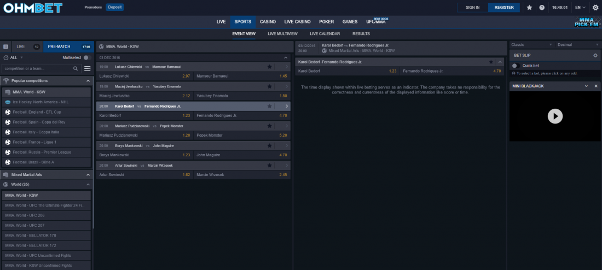Open the ALL time filter dropdown
The width and height of the screenshot is (602, 270).
click(x=14, y=57)
